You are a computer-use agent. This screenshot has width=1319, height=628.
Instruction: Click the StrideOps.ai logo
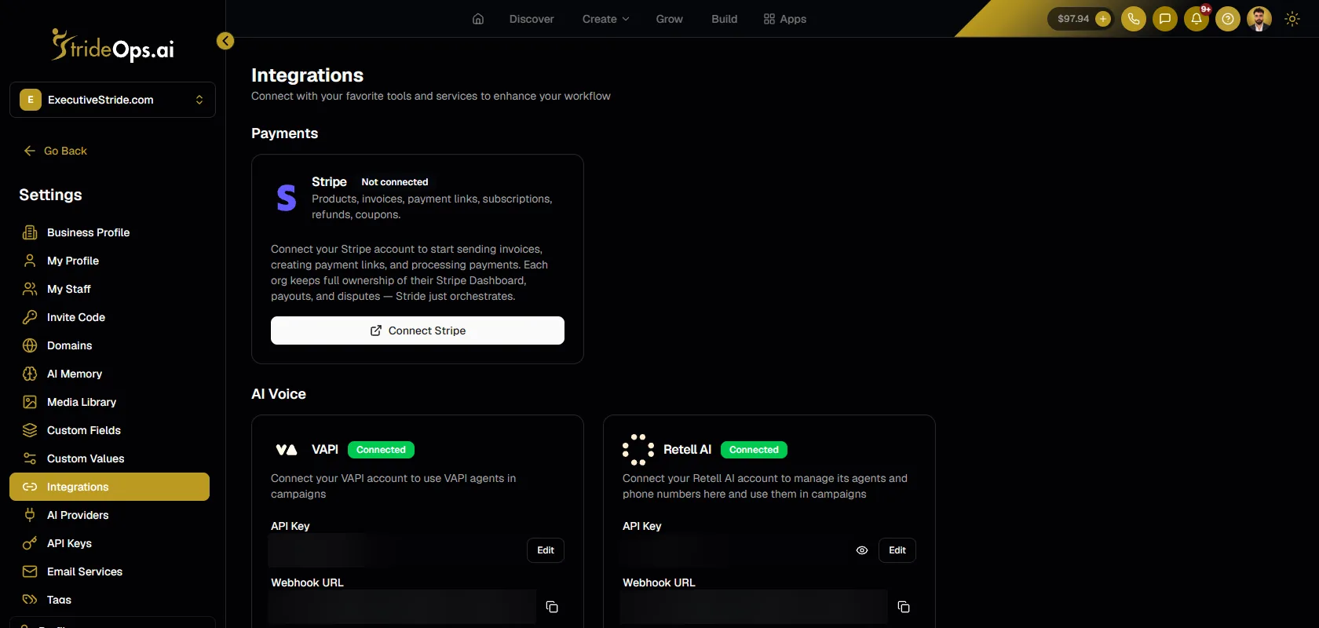coord(113,46)
